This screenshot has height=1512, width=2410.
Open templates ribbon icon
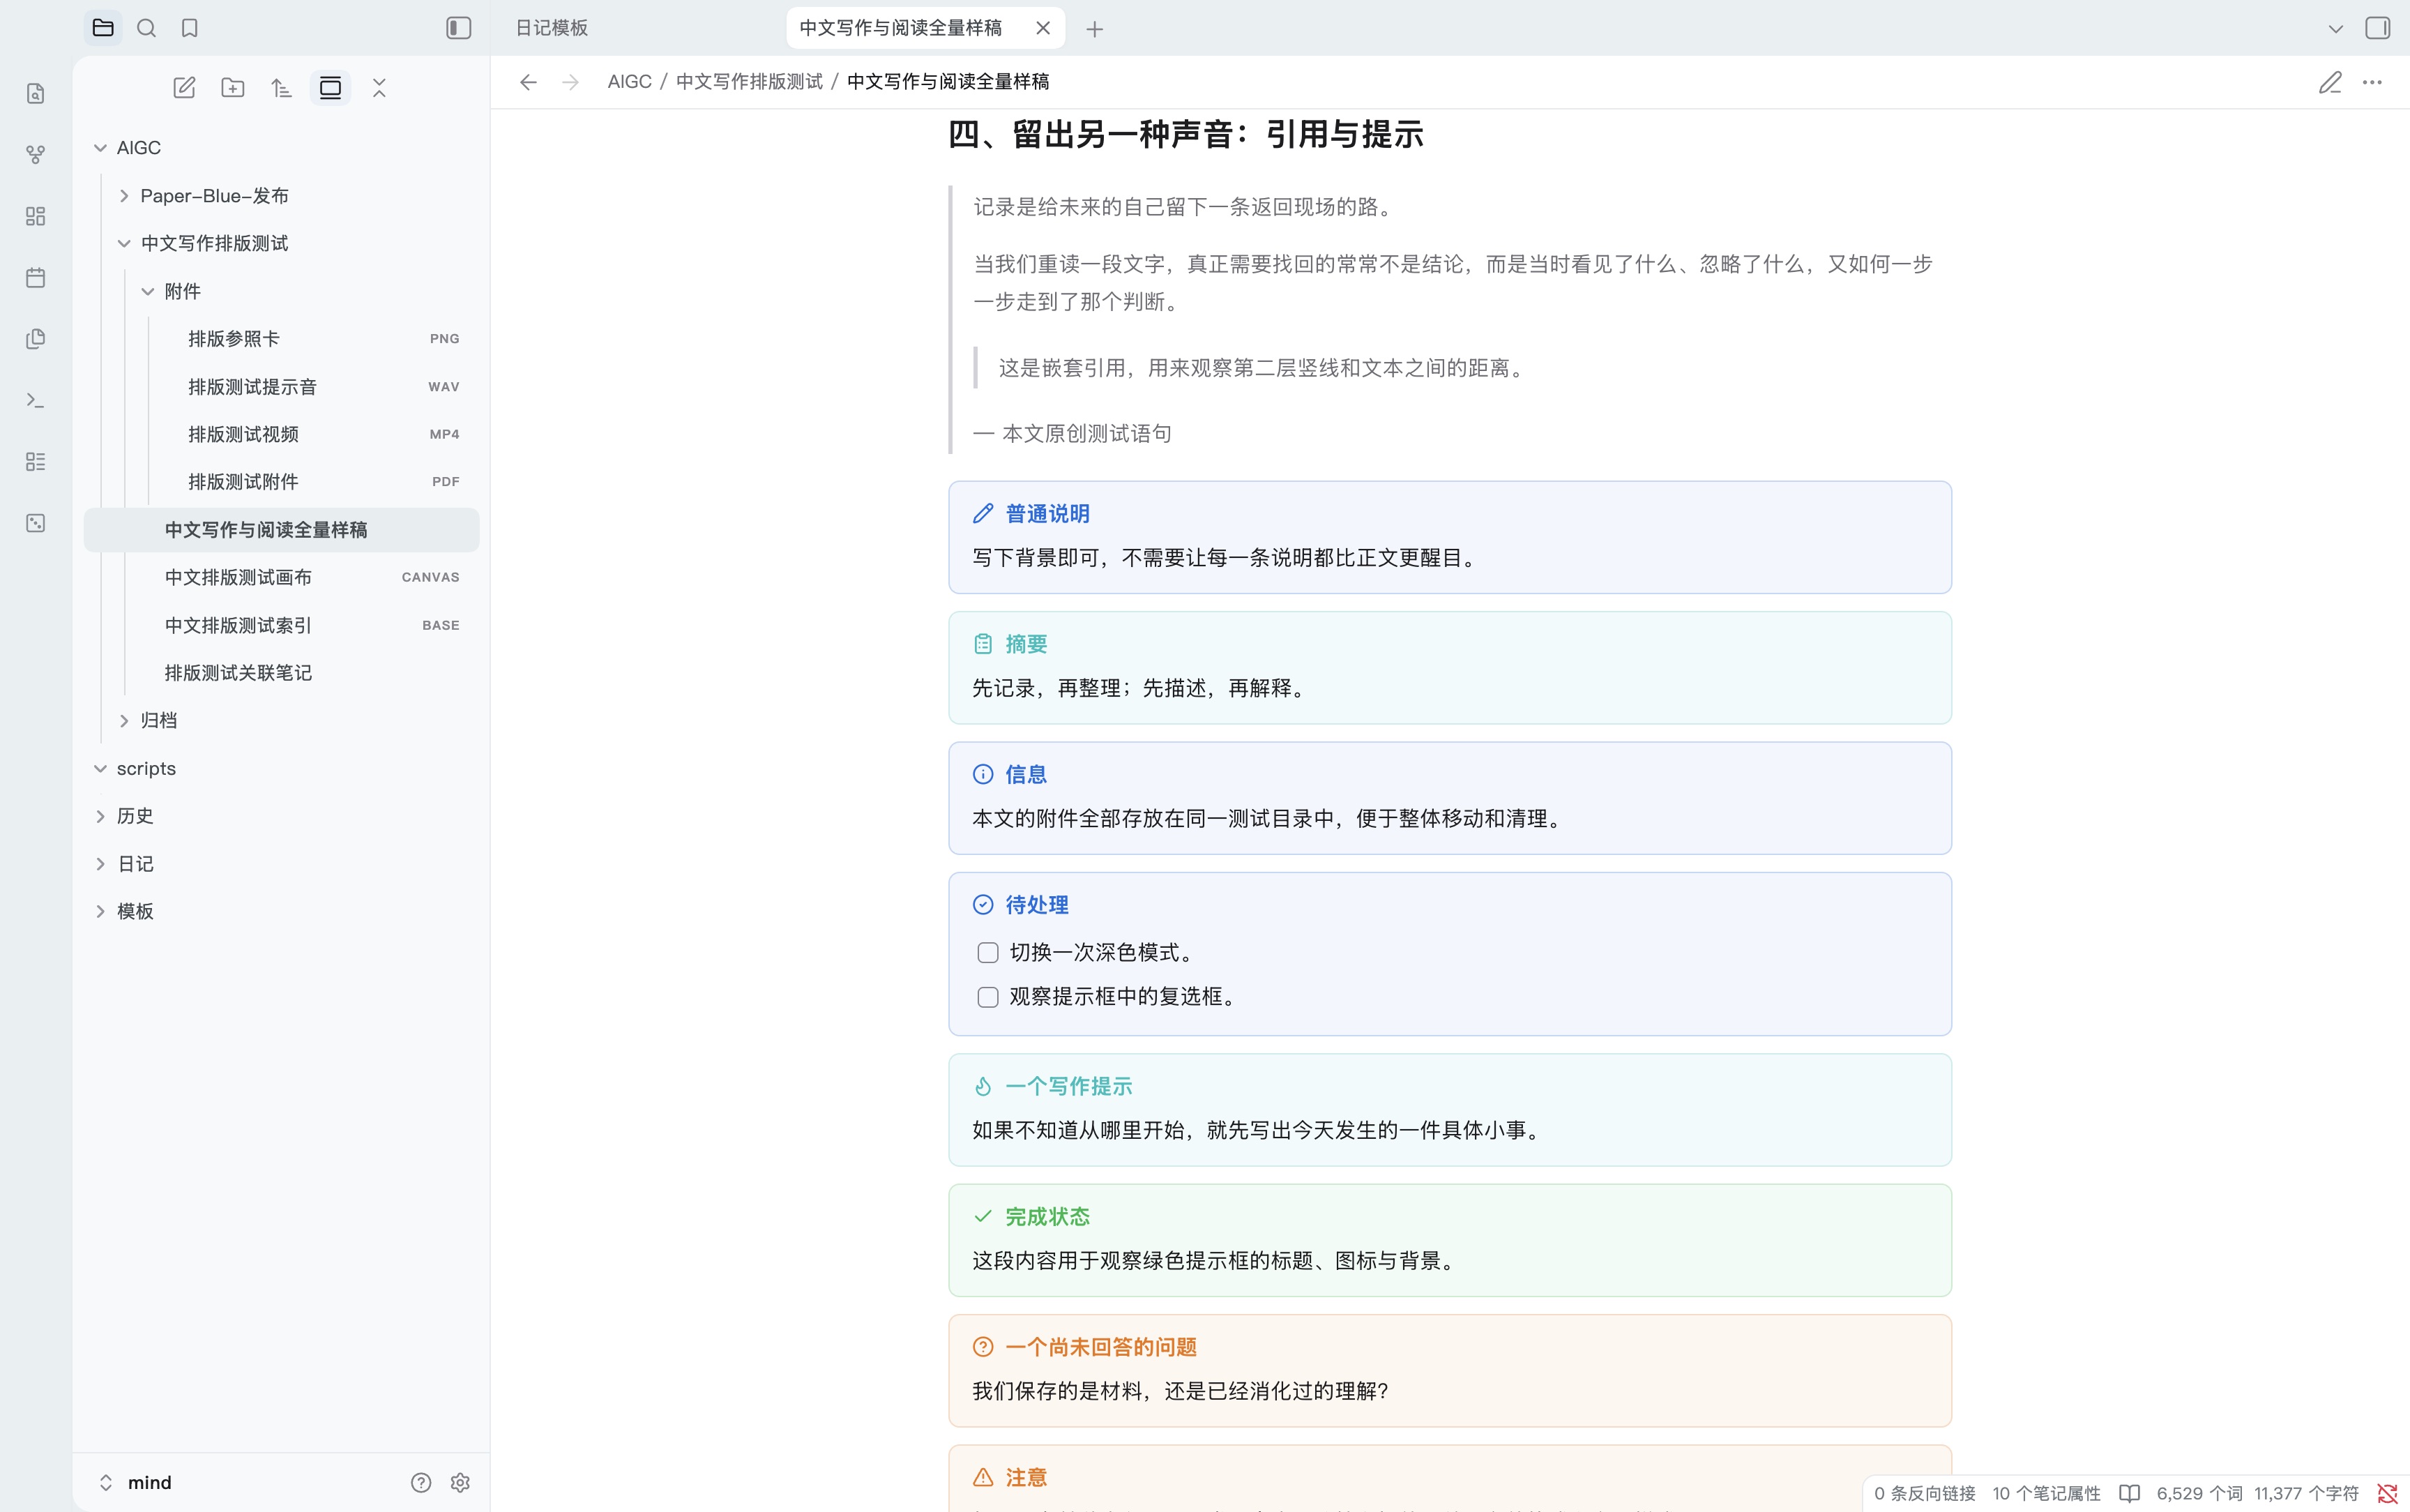[36, 339]
